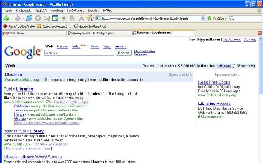
Task: Click the Google search engine icon in the search box
Action: pyautogui.click(x=231, y=18)
